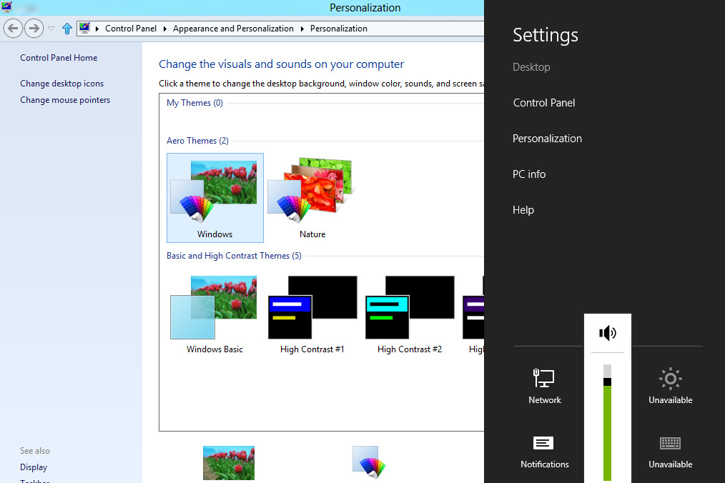Click the Personalization breadcrumb
The width and height of the screenshot is (725, 483).
coord(338,29)
